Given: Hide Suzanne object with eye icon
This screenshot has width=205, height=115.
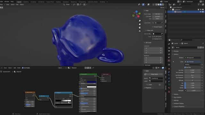Looking at the screenshot, I should click(201, 12).
